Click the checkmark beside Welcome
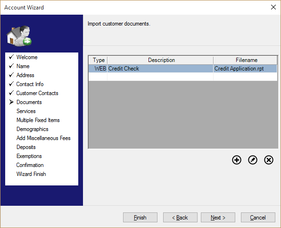The image size is (281, 228). 11,57
